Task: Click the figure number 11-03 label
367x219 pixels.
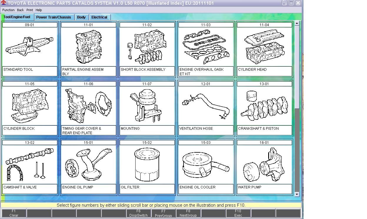Action: click(206, 25)
